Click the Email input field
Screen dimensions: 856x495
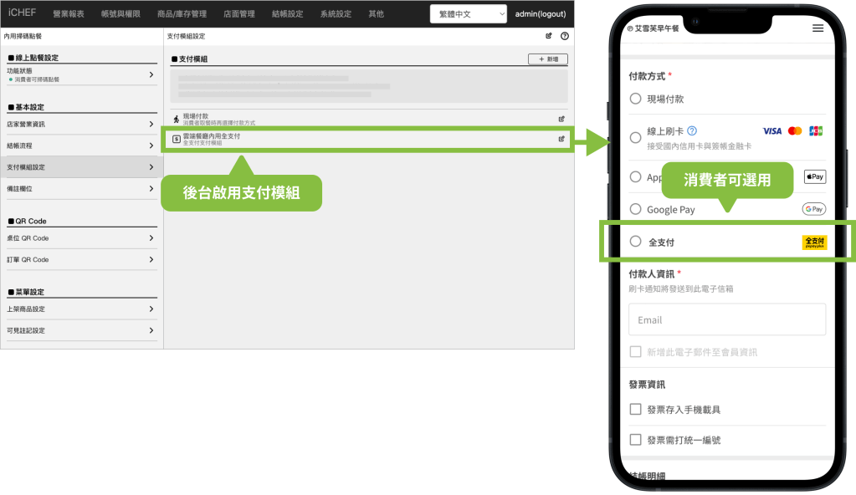[726, 319]
